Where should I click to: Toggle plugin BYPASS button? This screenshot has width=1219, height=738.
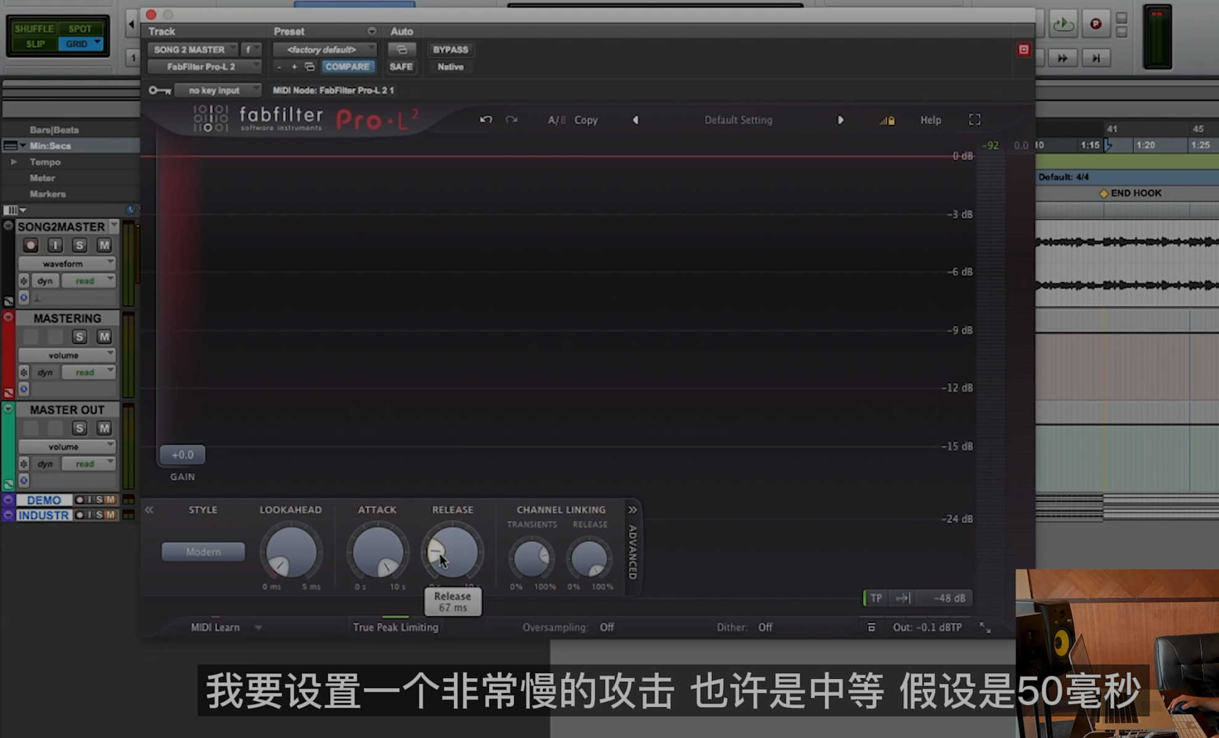coord(450,49)
